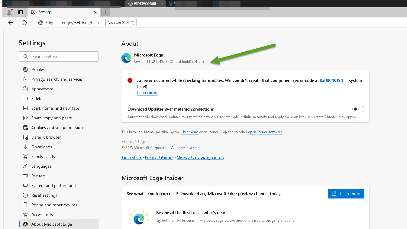
Task: Open error code 0x80040154 link
Action: (331, 80)
